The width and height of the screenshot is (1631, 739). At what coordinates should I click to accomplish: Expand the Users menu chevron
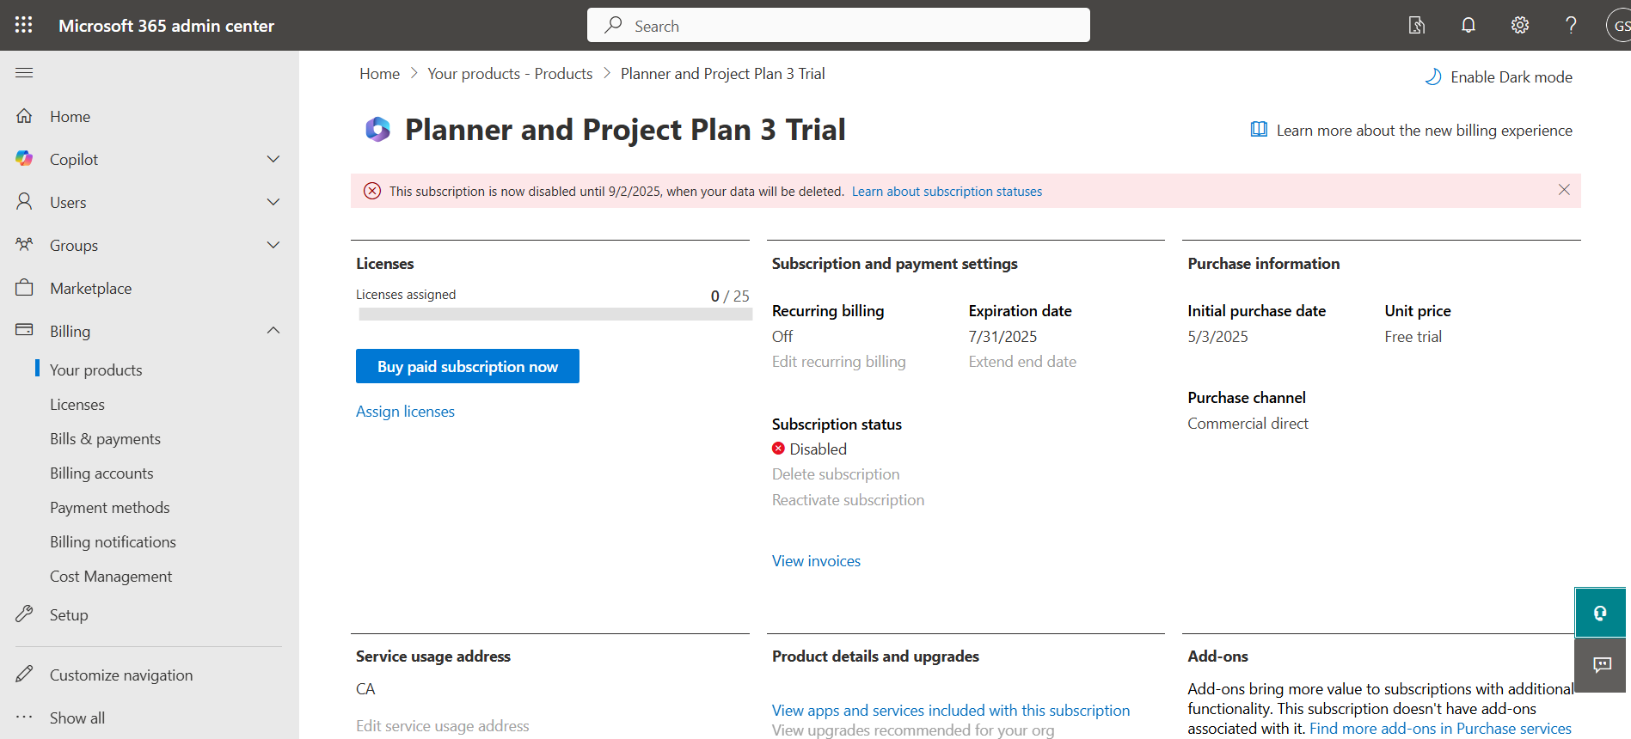coord(273,202)
